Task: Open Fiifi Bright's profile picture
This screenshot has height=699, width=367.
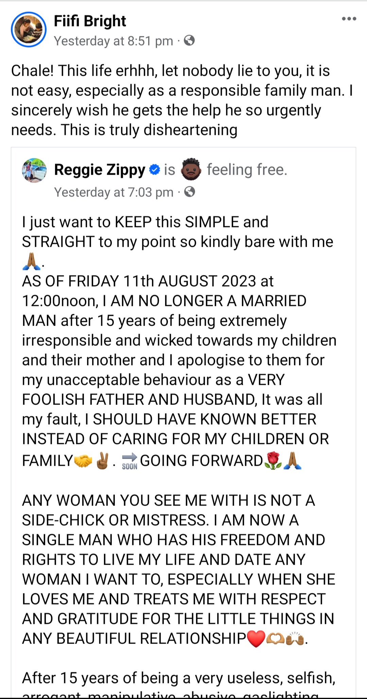Action: click(29, 29)
